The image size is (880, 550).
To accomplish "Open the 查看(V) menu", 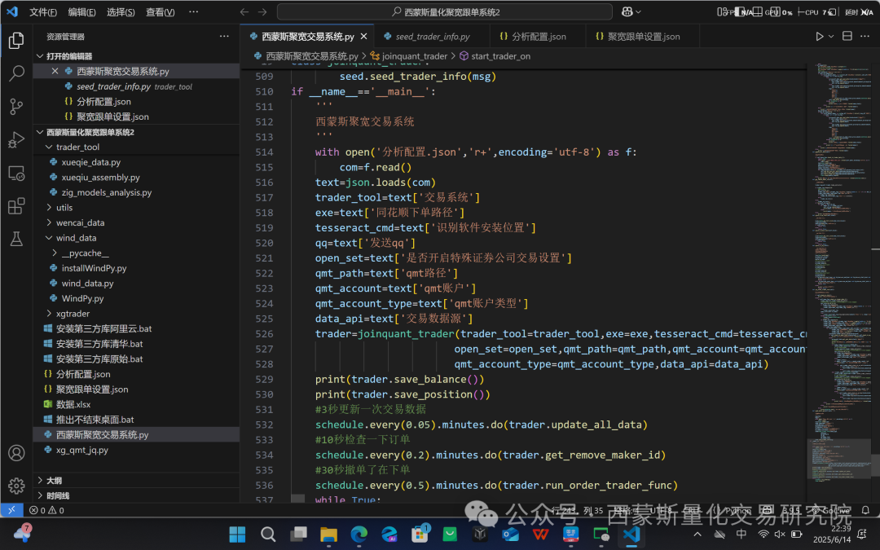I will (x=160, y=11).
